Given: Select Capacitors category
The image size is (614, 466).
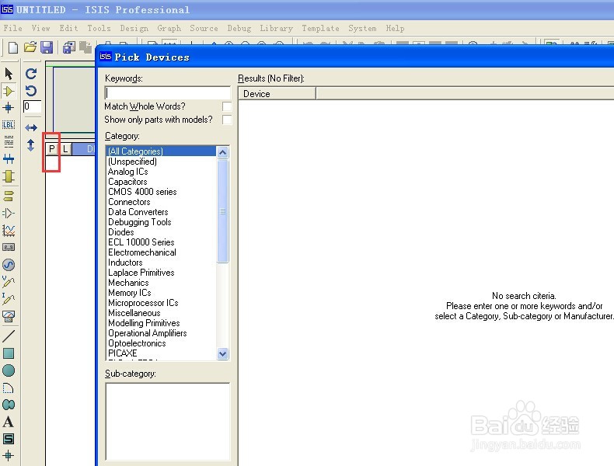Looking at the screenshot, I should pyautogui.click(x=127, y=182).
